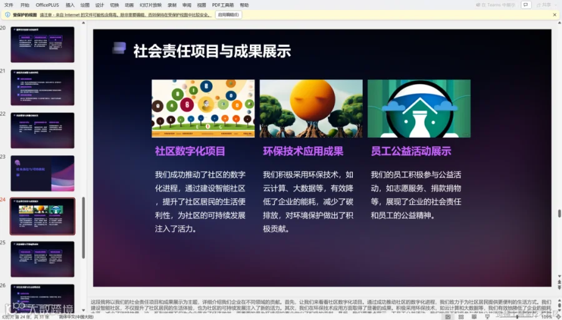Click the main editing vertical scrollbar handle
The width and height of the screenshot is (562, 320).
pyautogui.click(x=559, y=213)
